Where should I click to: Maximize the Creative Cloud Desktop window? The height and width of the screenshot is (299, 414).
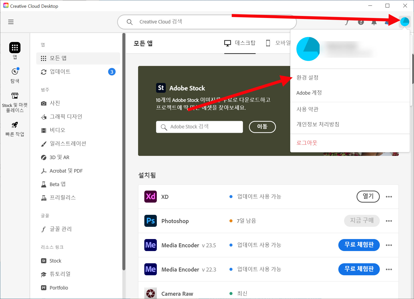click(x=387, y=6)
